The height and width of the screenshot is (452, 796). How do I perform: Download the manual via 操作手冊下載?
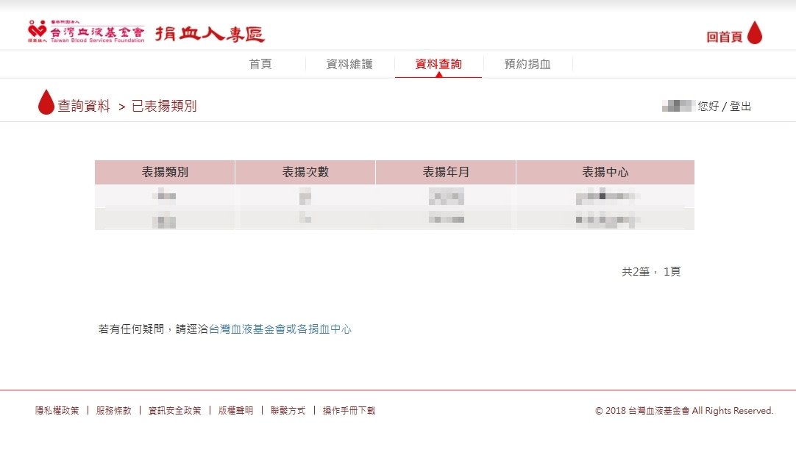pos(349,411)
